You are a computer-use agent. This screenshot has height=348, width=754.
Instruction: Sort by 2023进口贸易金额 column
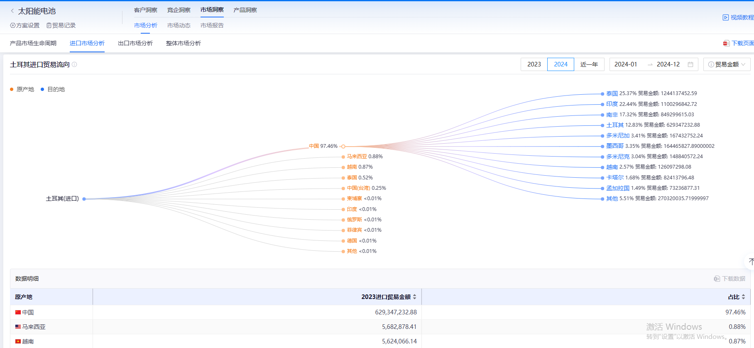414,297
